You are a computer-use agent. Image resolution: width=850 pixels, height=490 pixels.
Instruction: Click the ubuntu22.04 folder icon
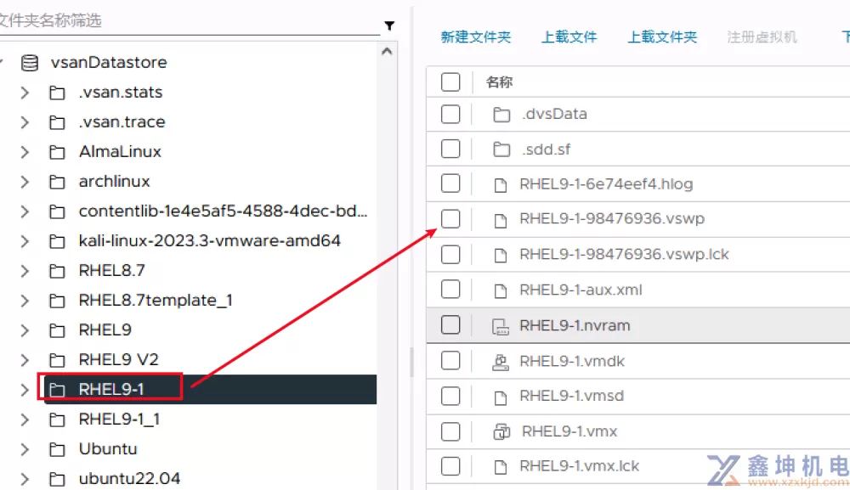[57, 479]
